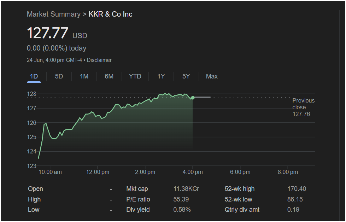
Task: Select the 1D time range tab
Action: point(34,76)
